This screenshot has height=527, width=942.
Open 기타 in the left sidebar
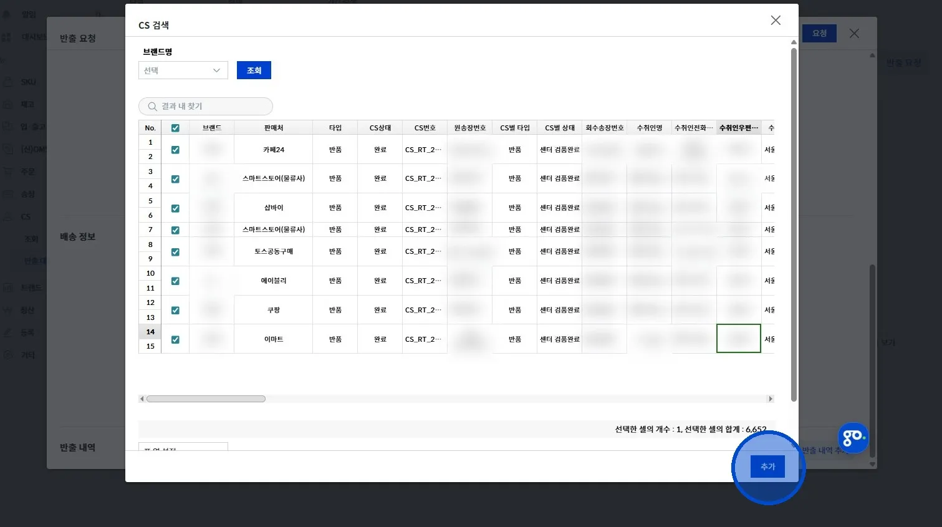(28, 355)
